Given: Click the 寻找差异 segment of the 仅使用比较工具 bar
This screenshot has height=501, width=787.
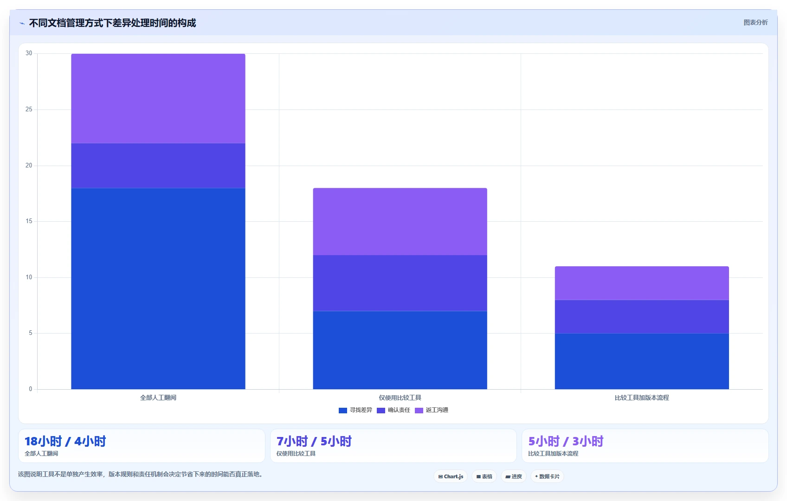Looking at the screenshot, I should (x=400, y=350).
